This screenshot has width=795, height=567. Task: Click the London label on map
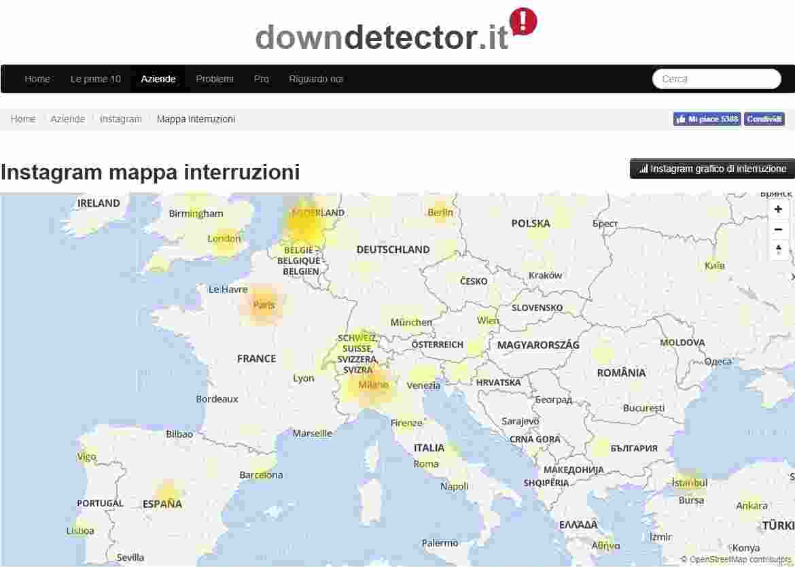pyautogui.click(x=224, y=239)
